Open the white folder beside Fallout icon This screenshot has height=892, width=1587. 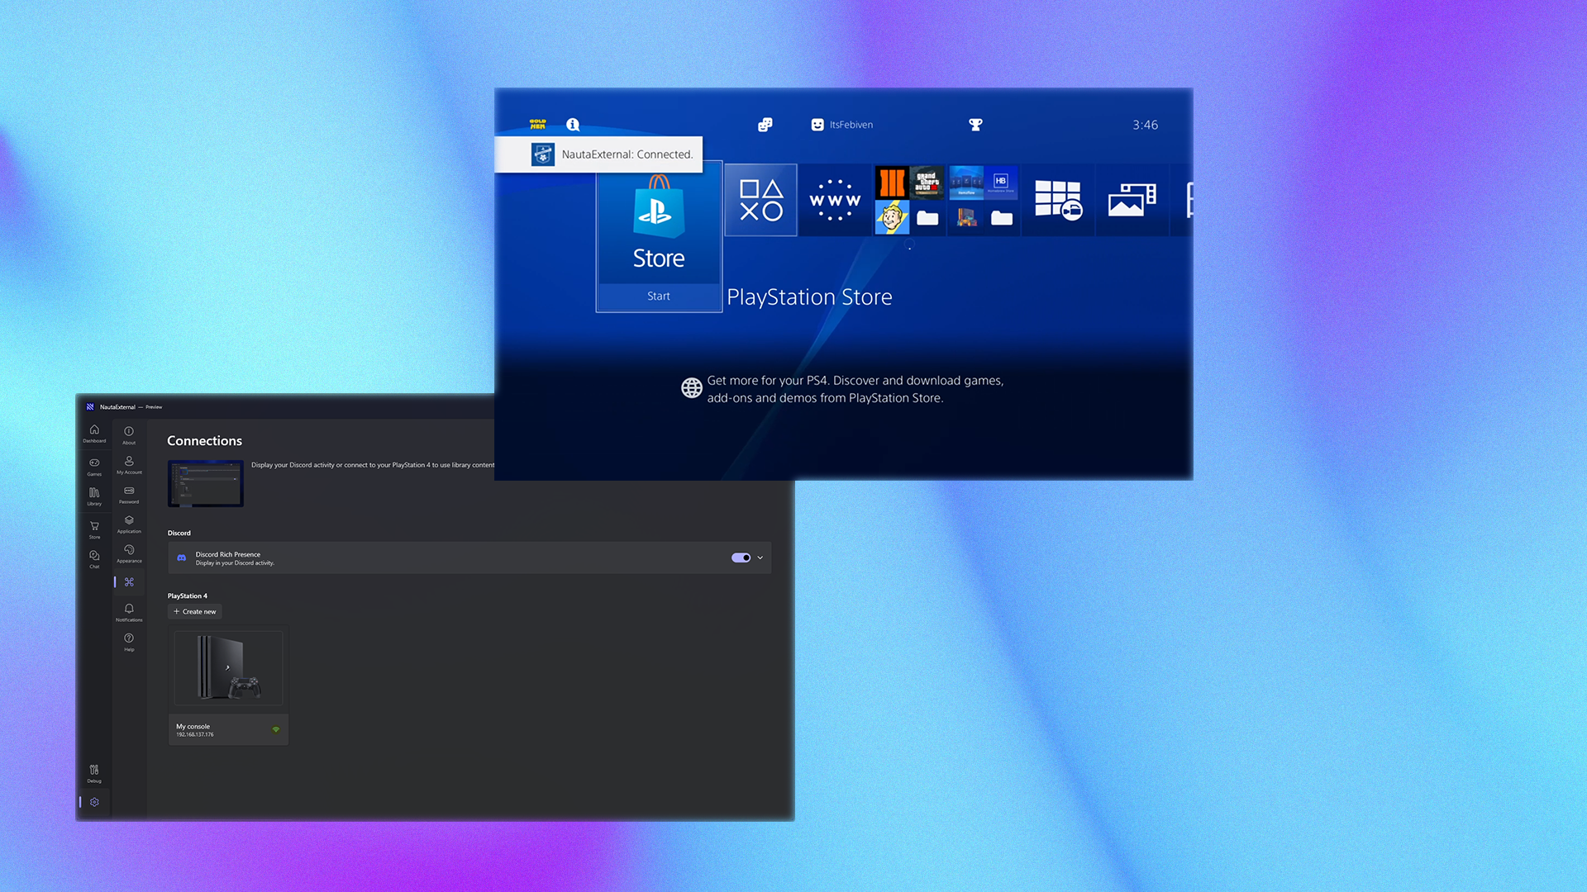click(927, 218)
